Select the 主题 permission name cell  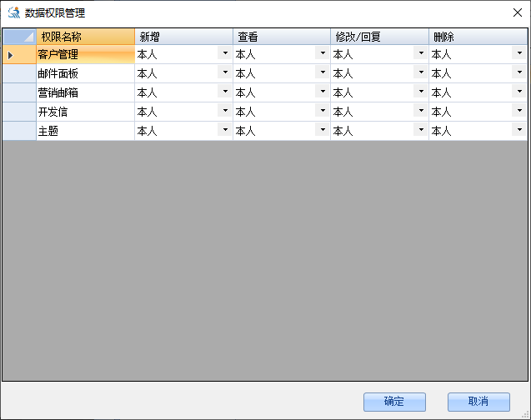tap(85, 131)
